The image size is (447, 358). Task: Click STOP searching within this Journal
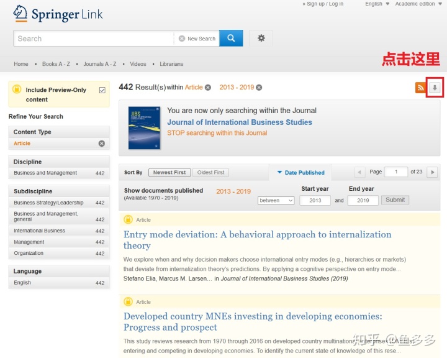tap(217, 133)
